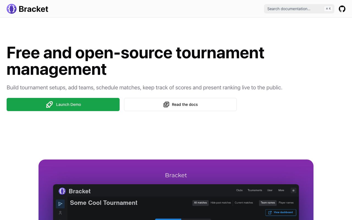Select Current matches in the preview

pyautogui.click(x=244, y=203)
